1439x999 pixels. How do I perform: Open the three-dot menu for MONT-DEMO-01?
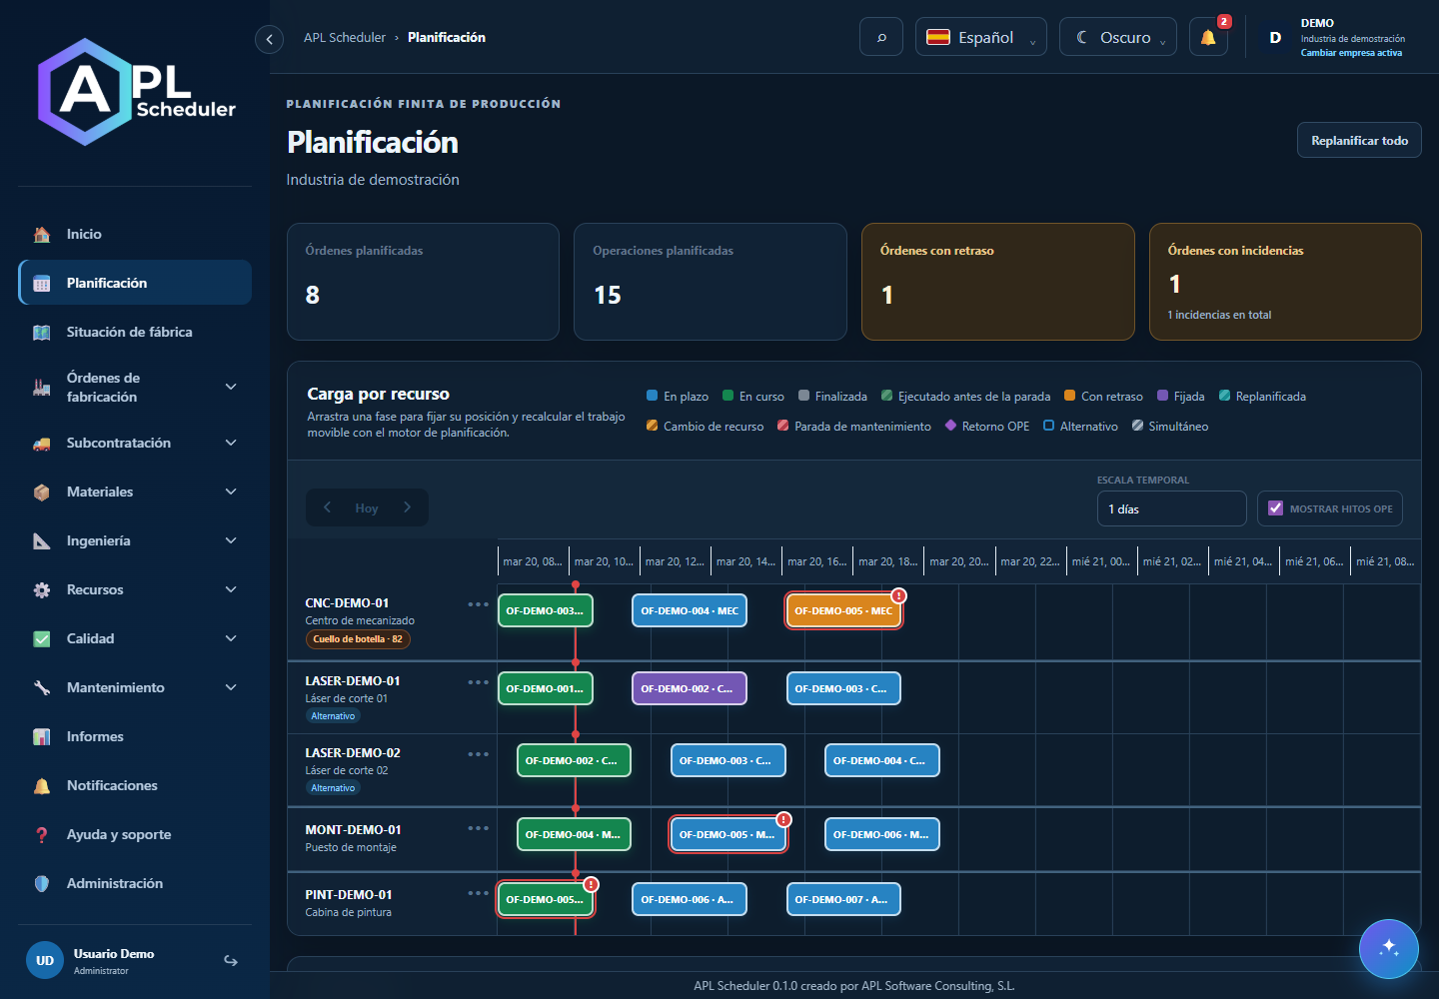point(479,828)
